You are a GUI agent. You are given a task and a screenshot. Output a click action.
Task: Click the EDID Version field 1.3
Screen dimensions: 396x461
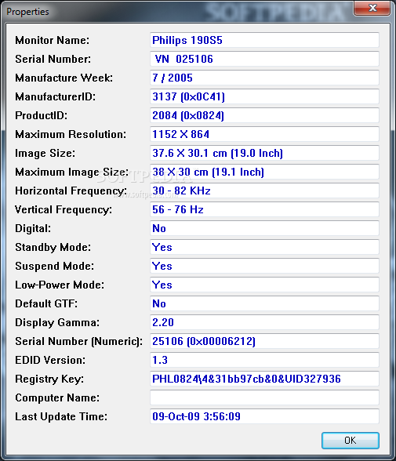(264, 360)
